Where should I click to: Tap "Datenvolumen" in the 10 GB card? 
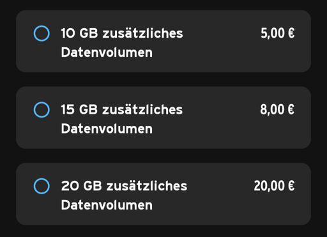tap(107, 52)
